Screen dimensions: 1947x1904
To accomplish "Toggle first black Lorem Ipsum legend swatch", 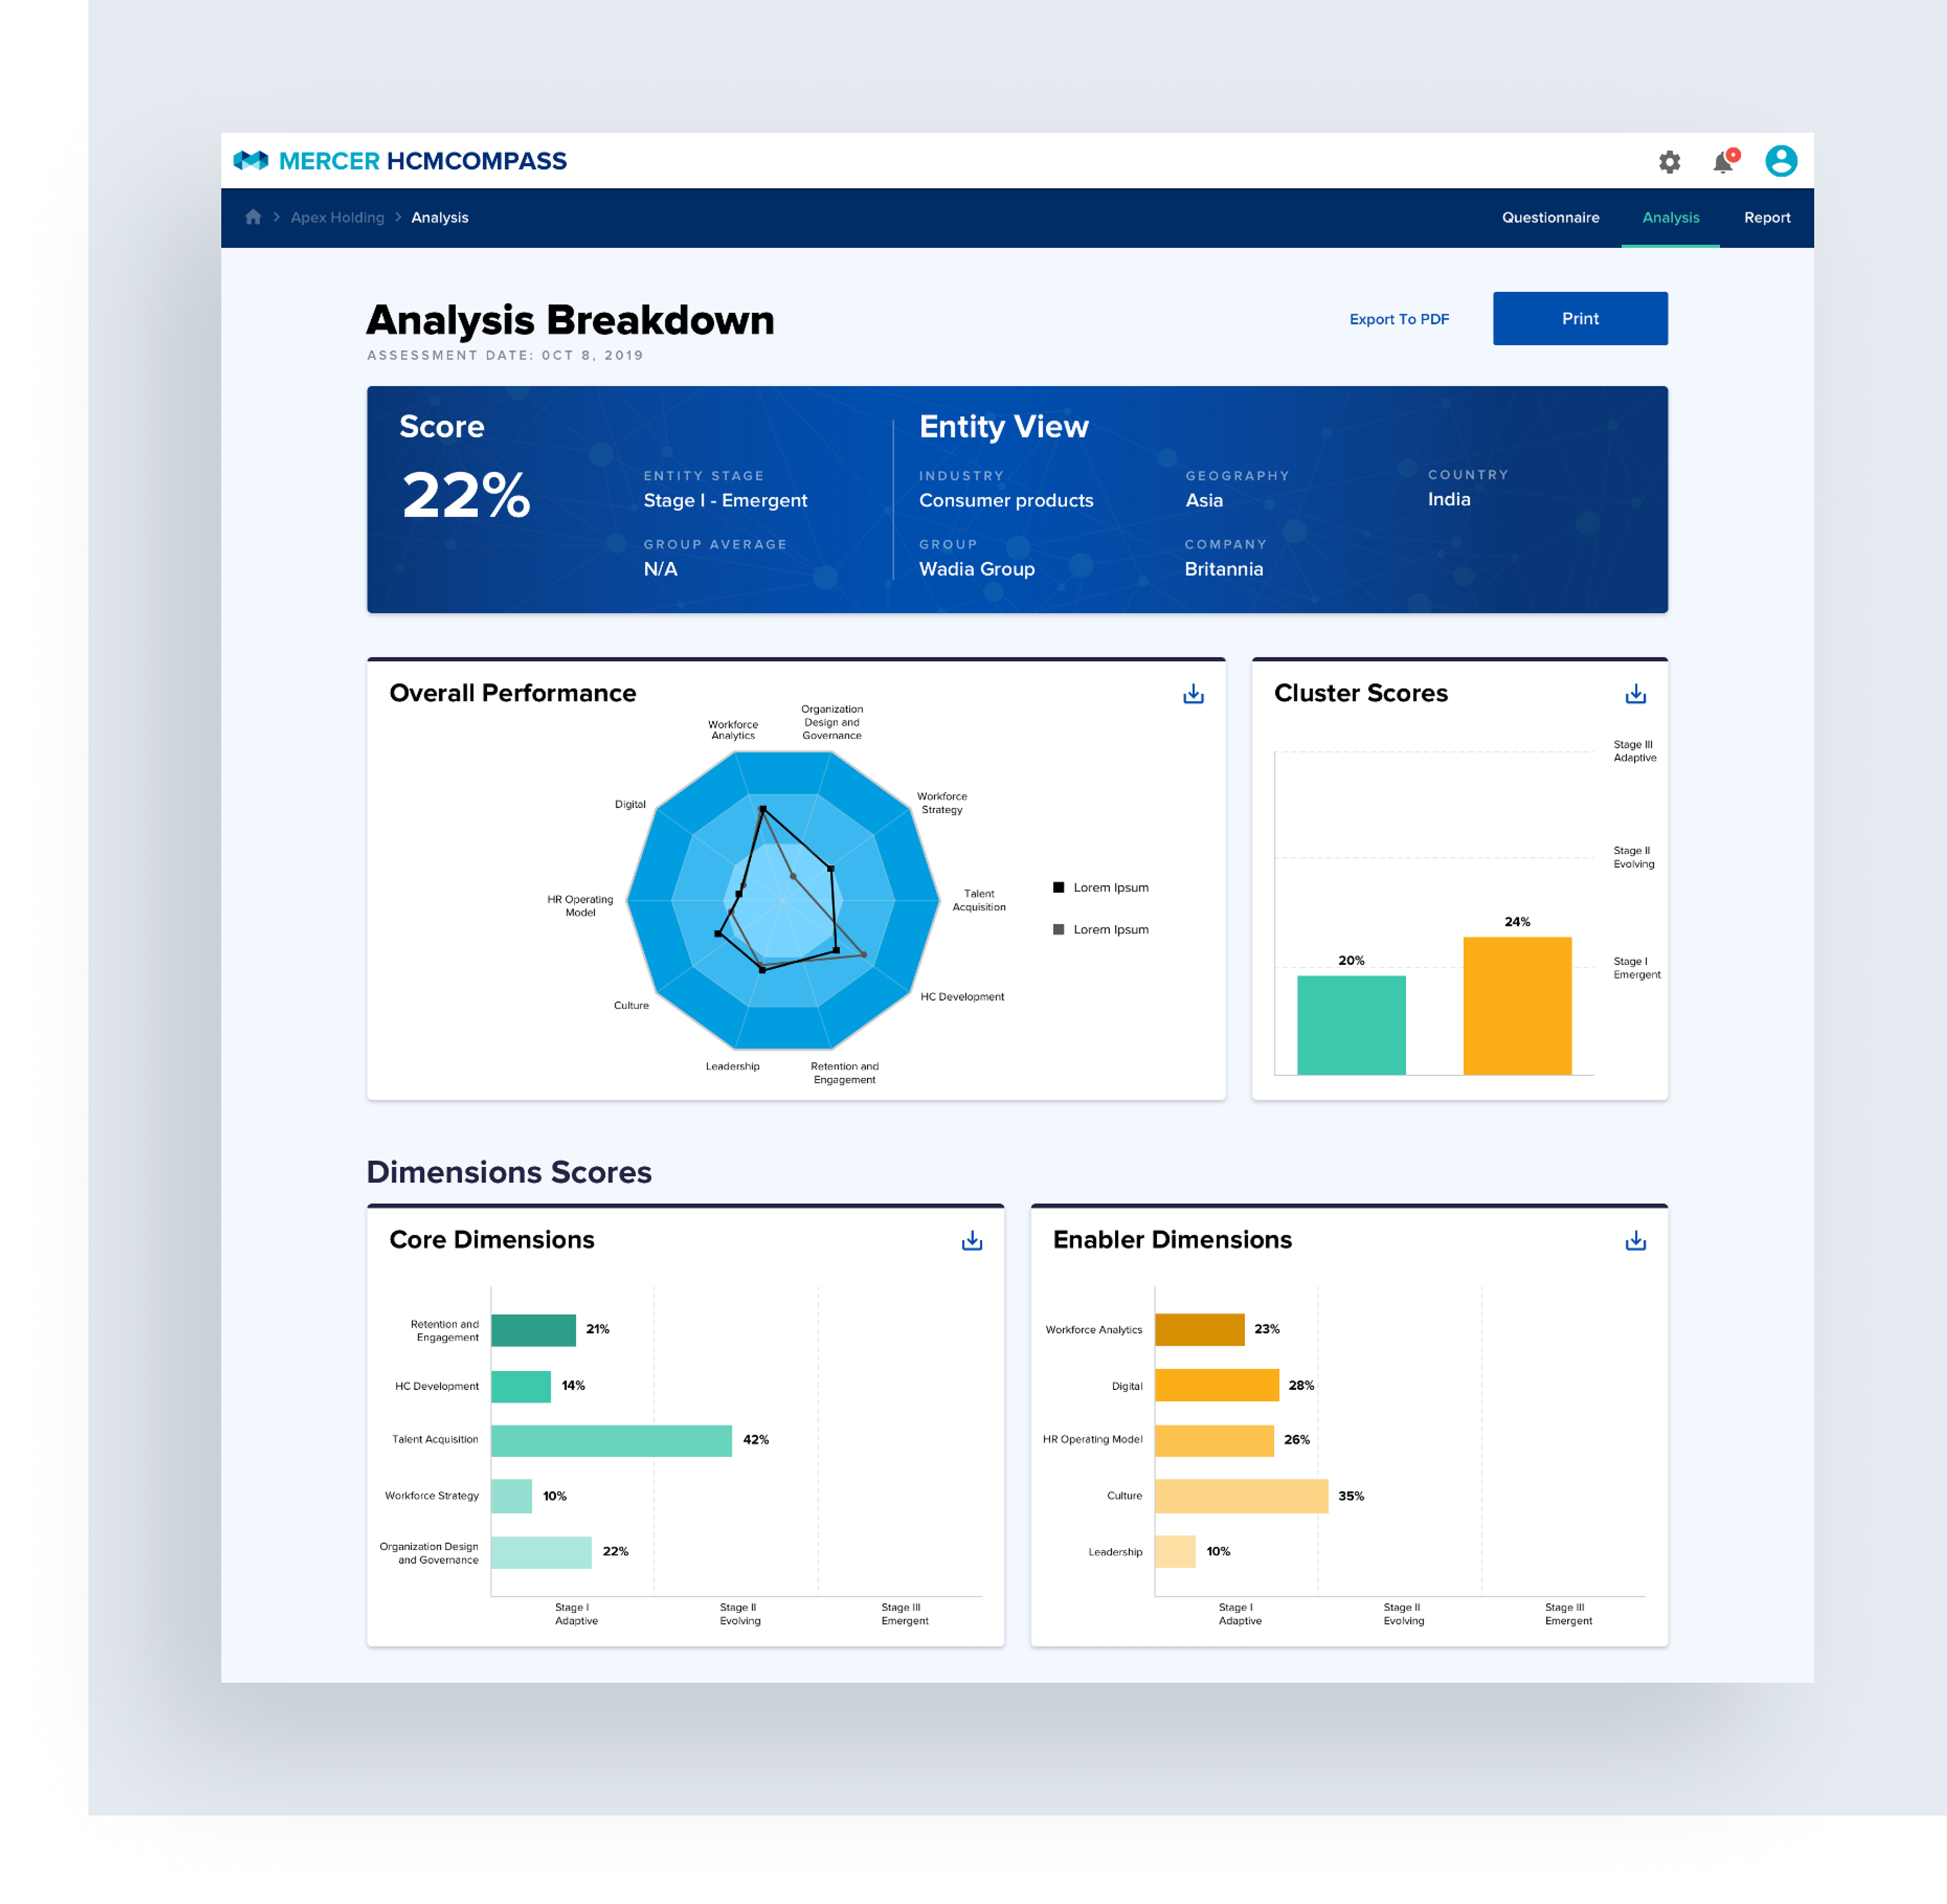I will (x=1058, y=887).
